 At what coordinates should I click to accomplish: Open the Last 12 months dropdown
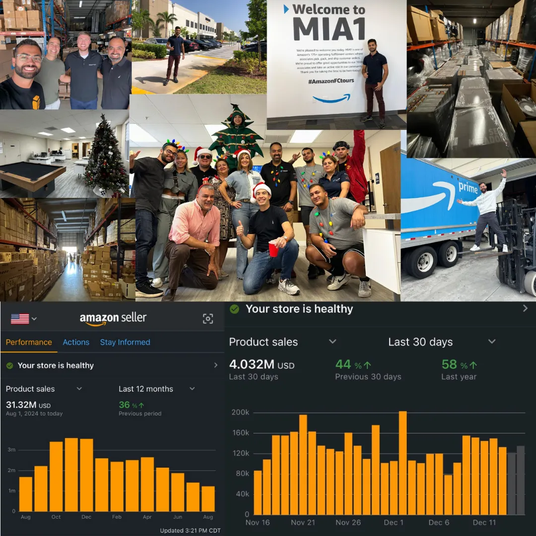156,389
